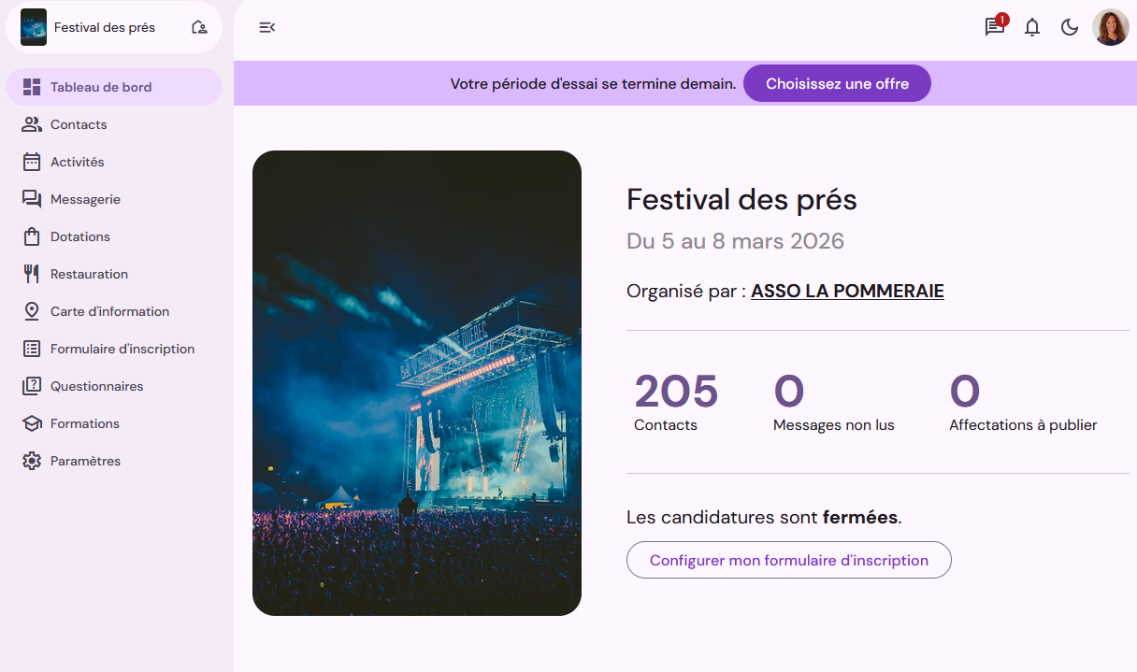Click the Carte d'information map pin icon

click(x=32, y=311)
